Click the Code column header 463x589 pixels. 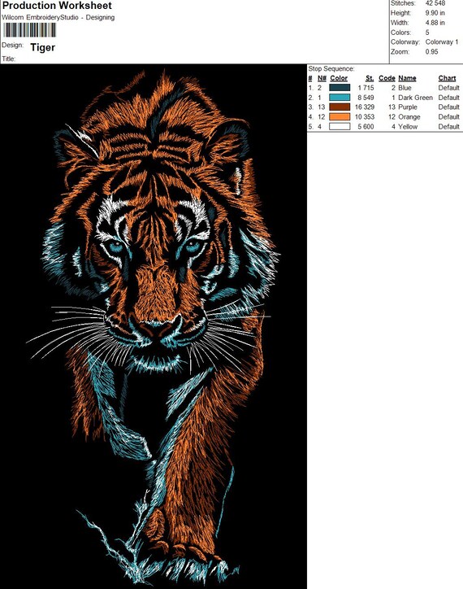(387, 78)
